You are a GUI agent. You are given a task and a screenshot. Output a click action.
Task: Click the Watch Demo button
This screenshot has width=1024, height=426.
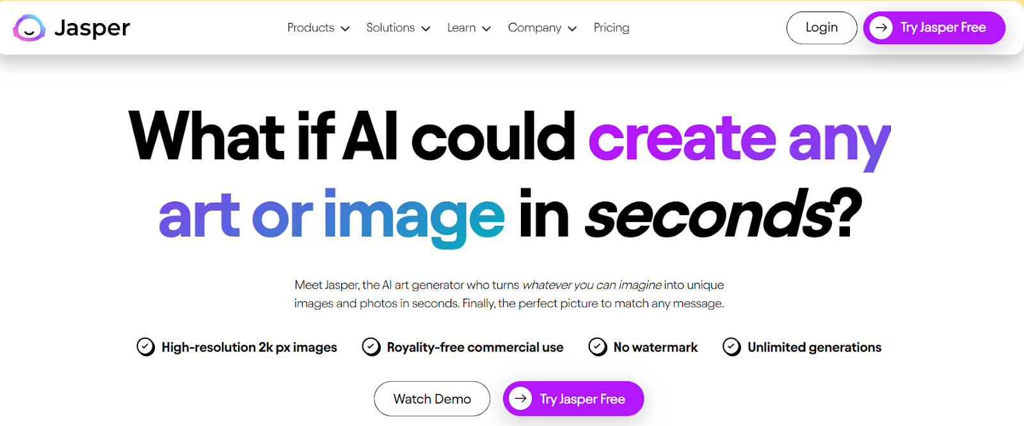pos(432,398)
